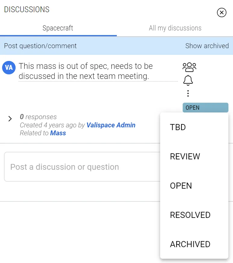Toggle the notification bell for this discussion
The image size is (233, 263).
[188, 80]
